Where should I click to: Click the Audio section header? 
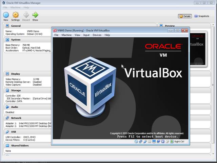click(15, 107)
